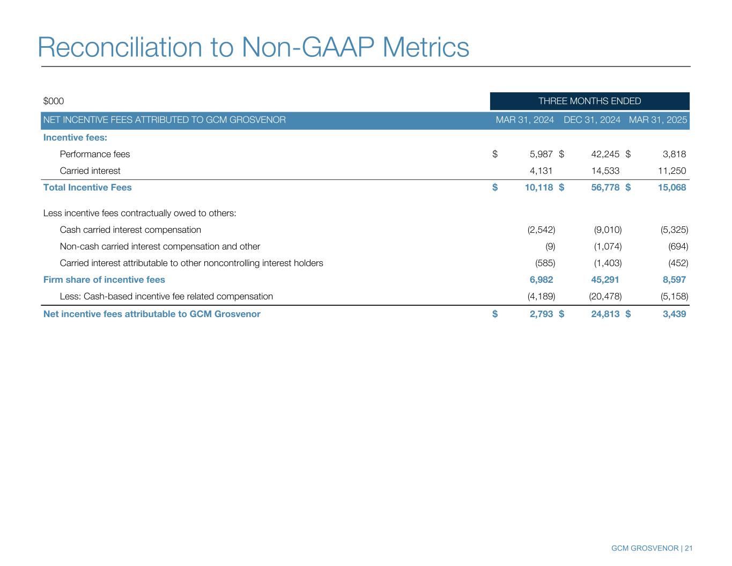732x566 pixels.
Task: Select the 'Cash carried interest compensation' row label
Action: point(130,230)
